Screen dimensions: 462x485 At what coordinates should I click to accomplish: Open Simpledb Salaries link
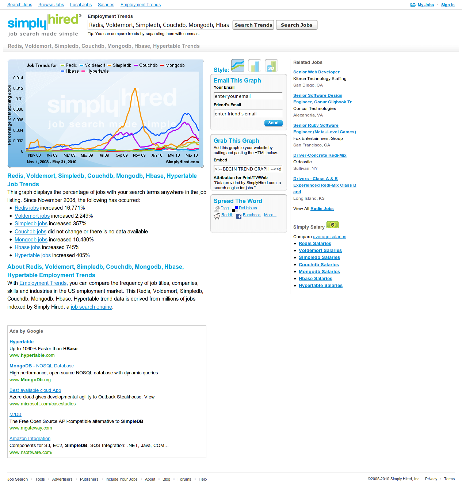(319, 257)
